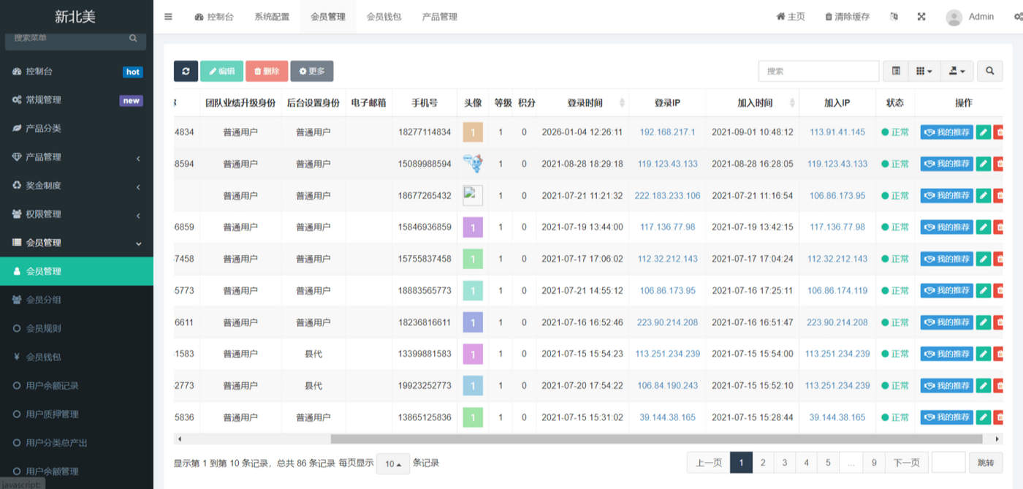Image resolution: width=1023 pixels, height=489 pixels.
Task: Collapse the sidebar with the hamburger icon
Action: (x=168, y=17)
